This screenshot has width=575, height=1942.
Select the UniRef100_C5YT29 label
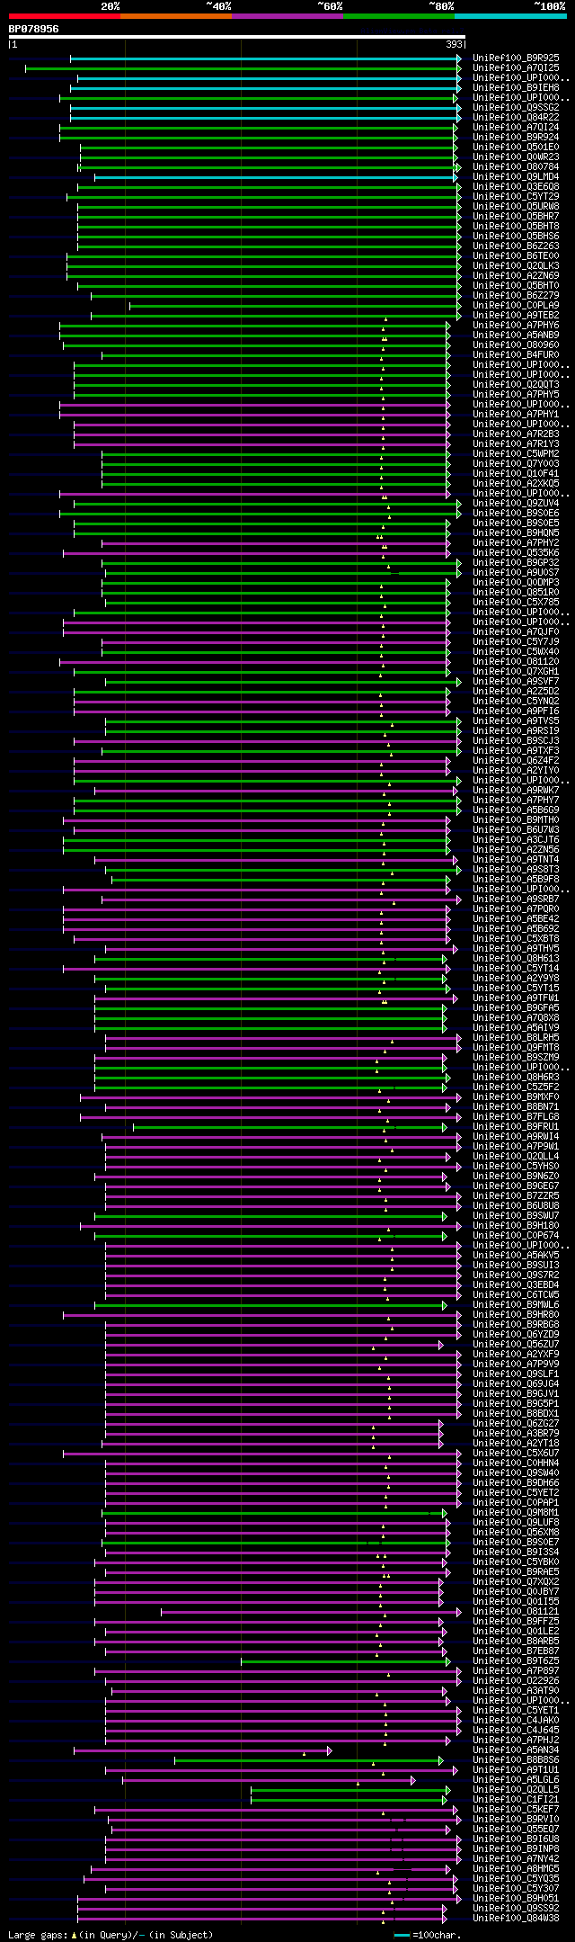[516, 196]
